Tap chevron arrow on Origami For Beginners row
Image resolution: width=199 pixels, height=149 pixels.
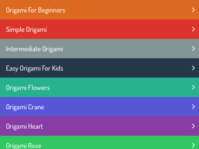tap(194, 10)
